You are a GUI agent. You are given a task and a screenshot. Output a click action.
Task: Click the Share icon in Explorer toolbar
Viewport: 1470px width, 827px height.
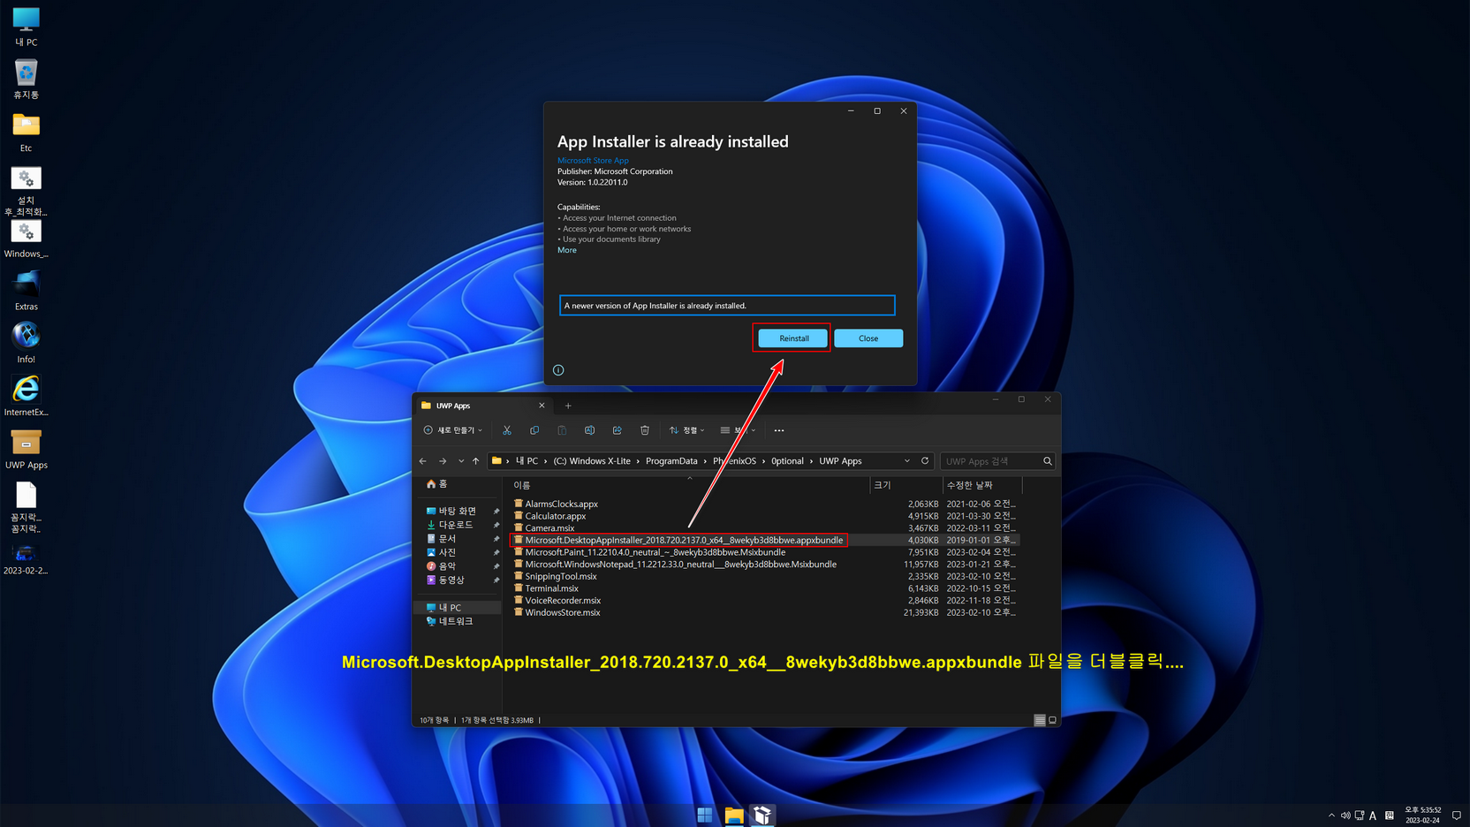point(617,430)
